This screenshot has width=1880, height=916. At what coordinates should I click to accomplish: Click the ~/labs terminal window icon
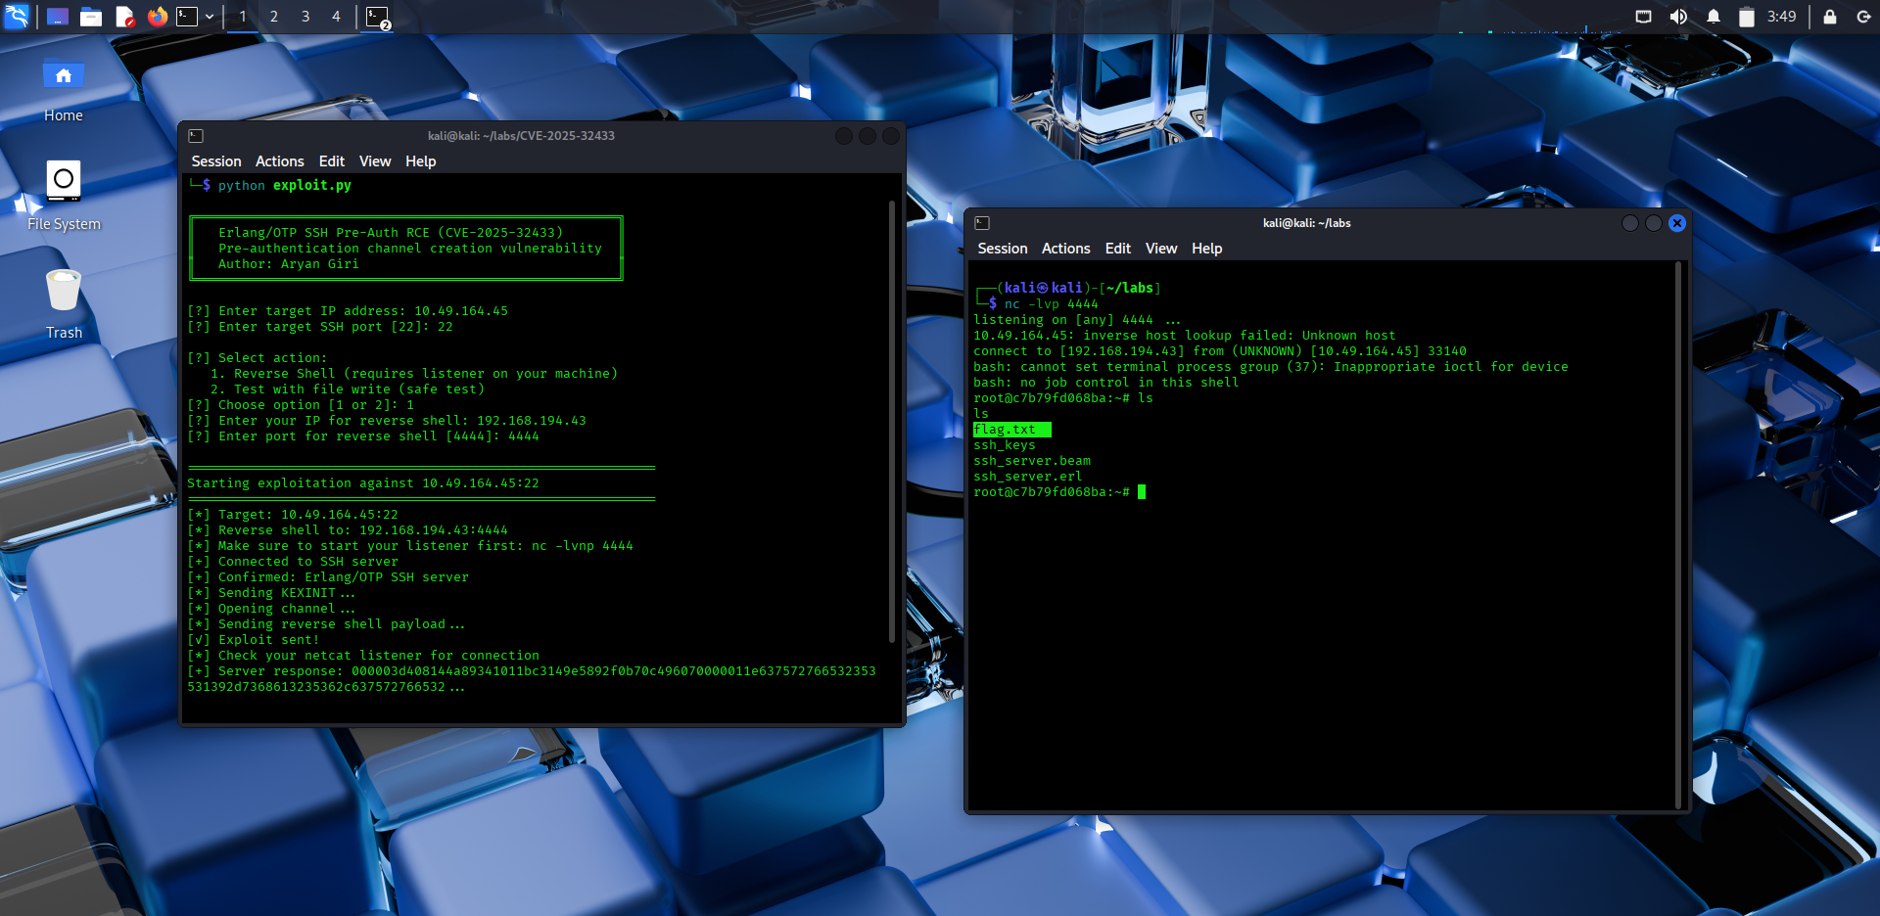(x=982, y=223)
